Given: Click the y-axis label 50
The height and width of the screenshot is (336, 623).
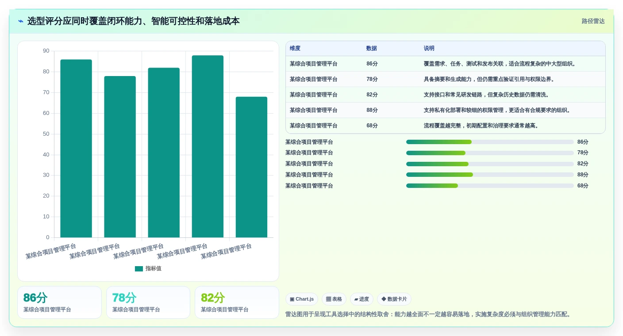Looking at the screenshot, I should point(46,134).
